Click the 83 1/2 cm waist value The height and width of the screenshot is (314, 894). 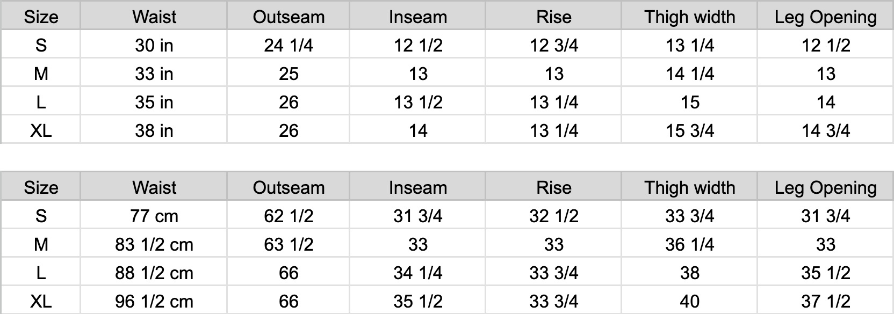point(154,244)
